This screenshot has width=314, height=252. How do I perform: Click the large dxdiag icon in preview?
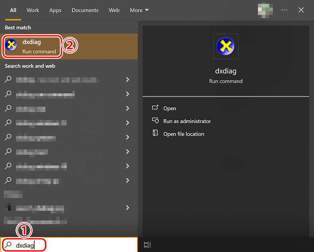coord(226,47)
